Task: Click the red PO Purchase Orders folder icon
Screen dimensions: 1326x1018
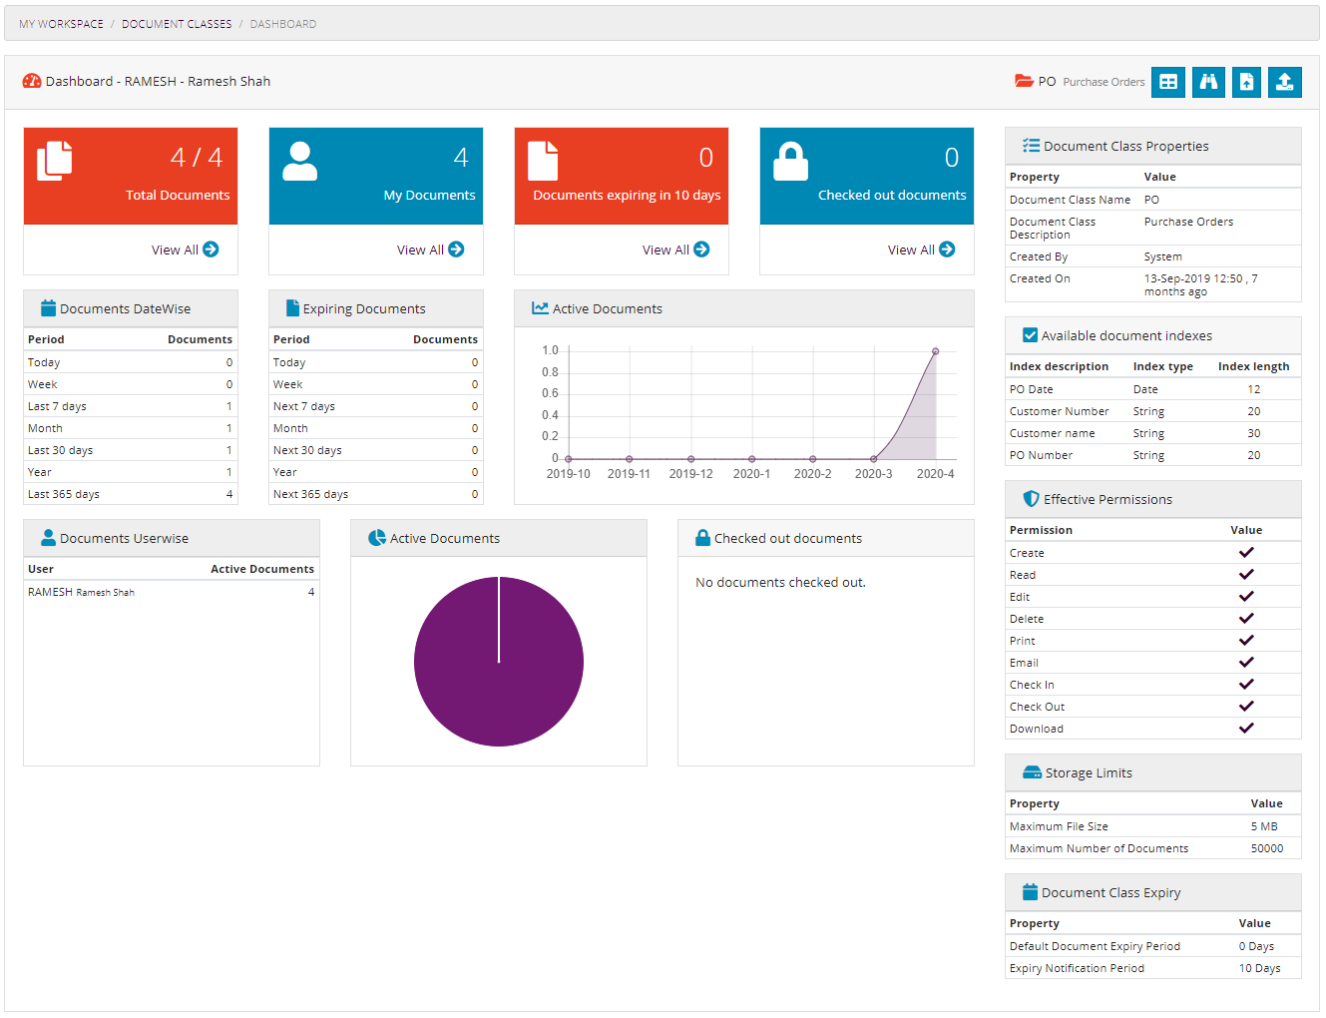Action: 1024,81
